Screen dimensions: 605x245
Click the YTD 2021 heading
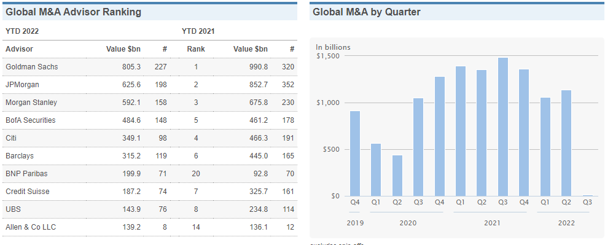click(198, 31)
